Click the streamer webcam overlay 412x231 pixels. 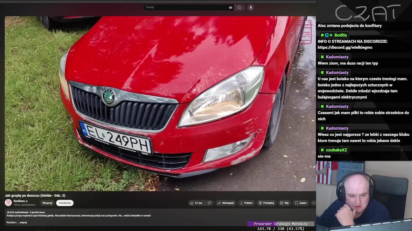point(364,196)
